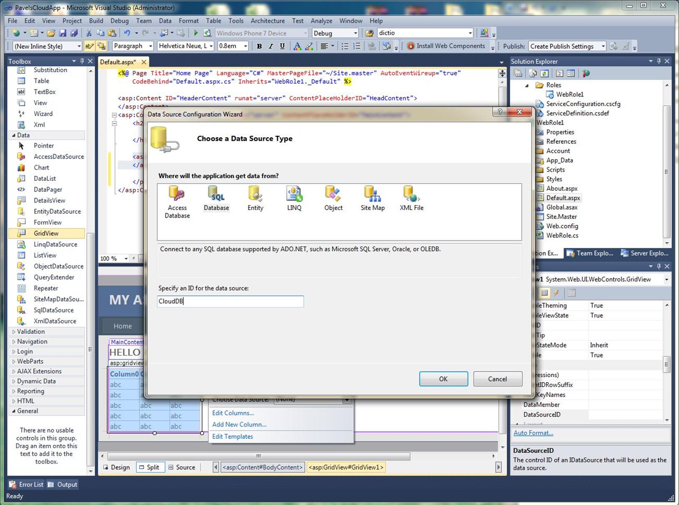The image size is (679, 505).
Task: Select Web.config in Solution Explorer
Action: tap(562, 226)
